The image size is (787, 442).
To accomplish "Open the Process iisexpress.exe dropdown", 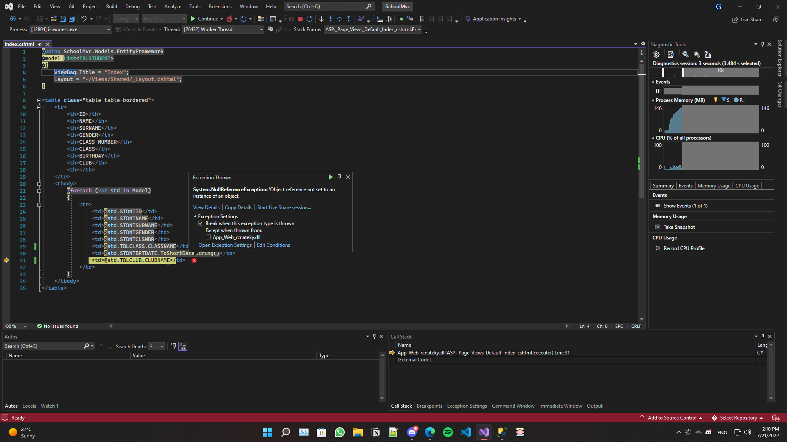I will 108,29.
